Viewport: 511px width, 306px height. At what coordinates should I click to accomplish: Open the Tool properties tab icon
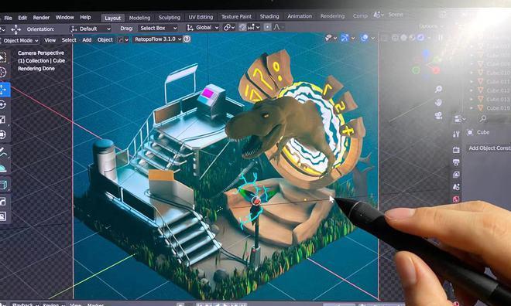pyautogui.click(x=456, y=134)
